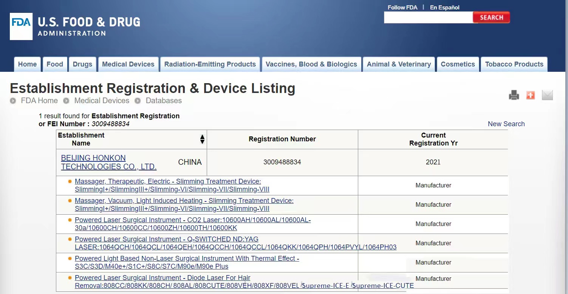568x294 pixels.
Task: Open the Tobacco Products tab
Action: [x=514, y=64]
